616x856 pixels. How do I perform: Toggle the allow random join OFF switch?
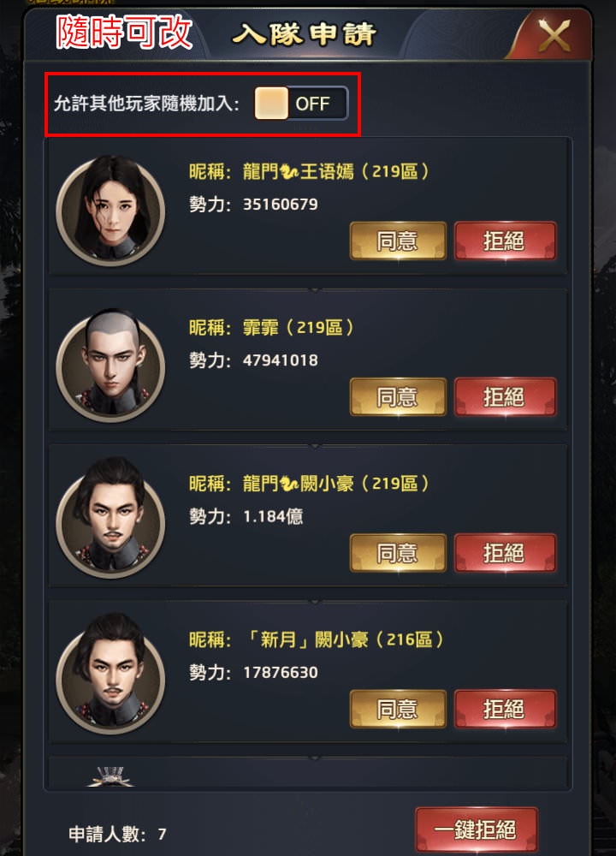300,104
